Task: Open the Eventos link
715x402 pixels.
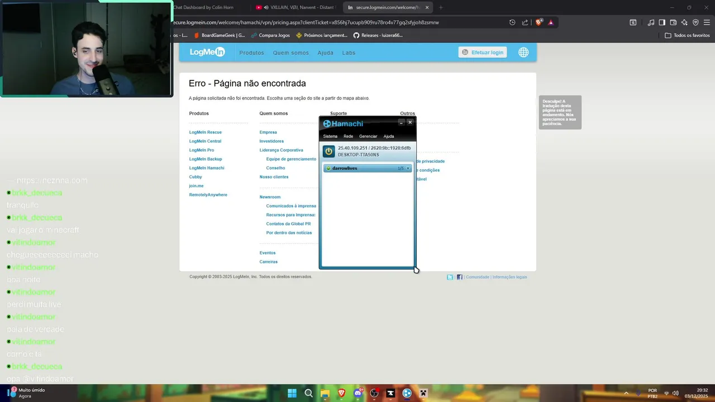Action: 268,253
